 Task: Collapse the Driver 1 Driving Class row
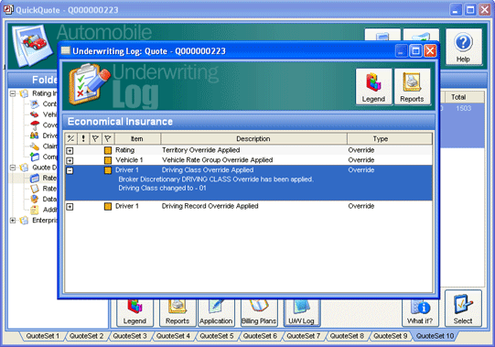[70, 170]
